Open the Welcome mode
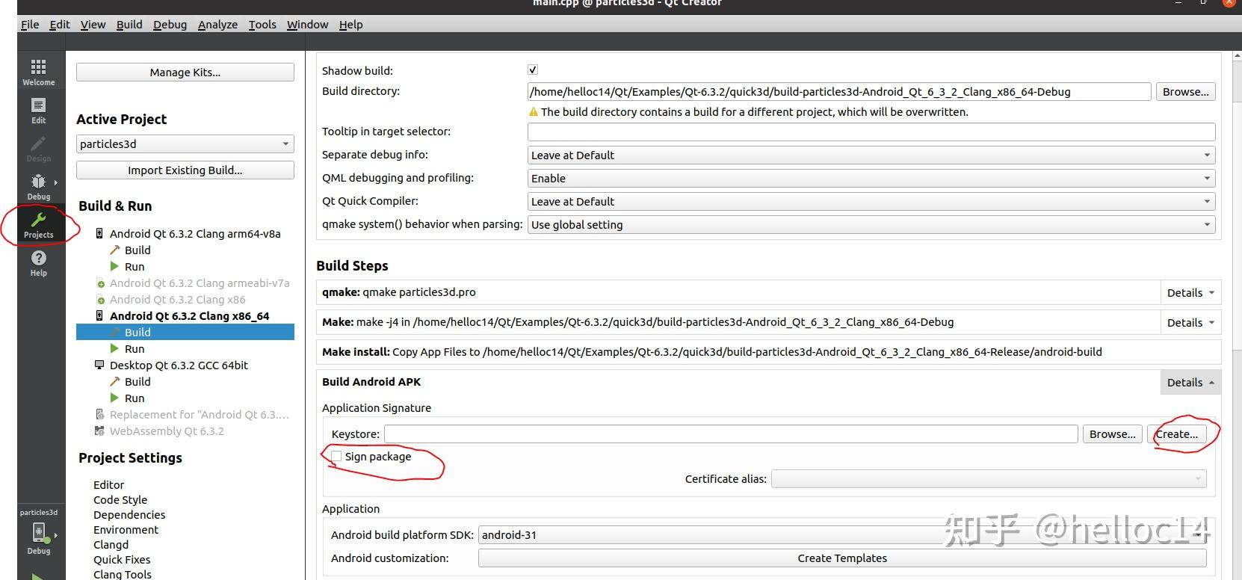Image resolution: width=1242 pixels, height=580 pixels. coord(38,72)
